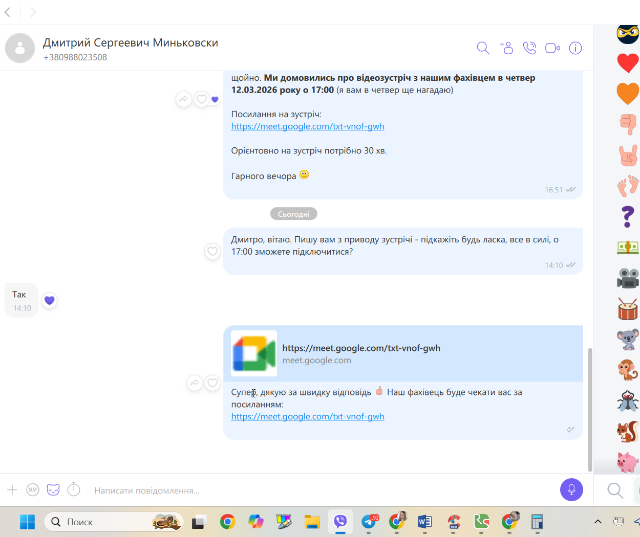The image size is (640, 537).
Task: Click the taskbar search box 'Поиск'
Action: [114, 522]
